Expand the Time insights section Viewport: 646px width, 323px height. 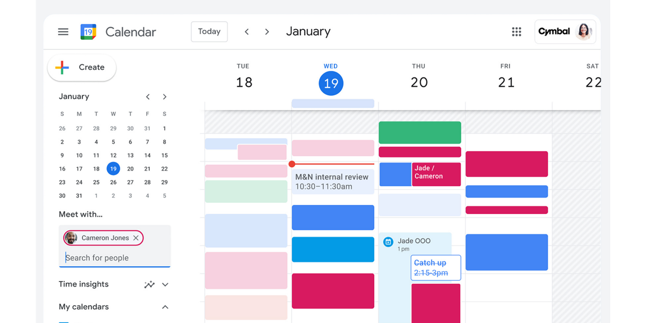(x=165, y=285)
